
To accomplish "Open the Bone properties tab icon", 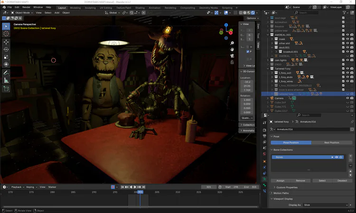I will point(264,185).
